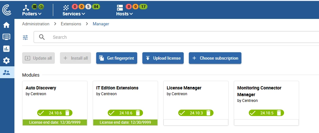This screenshot has width=319, height=133.
Task: Click IT Edition Extensions version 24.10.6 label
Action: (126, 113)
